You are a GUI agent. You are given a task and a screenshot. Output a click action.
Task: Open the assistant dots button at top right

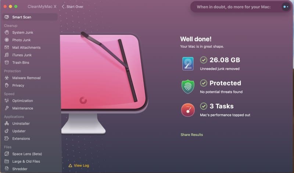tap(286, 7)
